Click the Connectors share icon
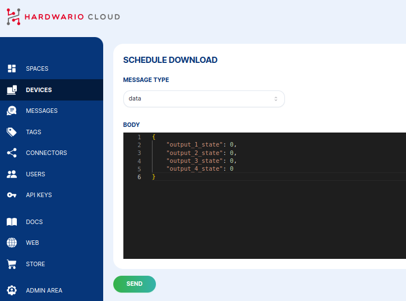 11,153
